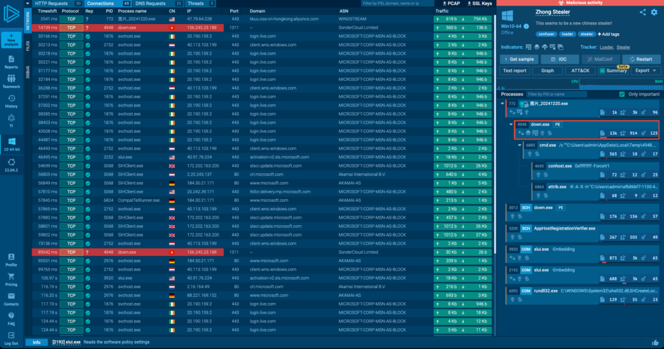Collapse the cmd.exe process node
Screen dimensions: 664x349
pyautogui.click(x=519, y=145)
